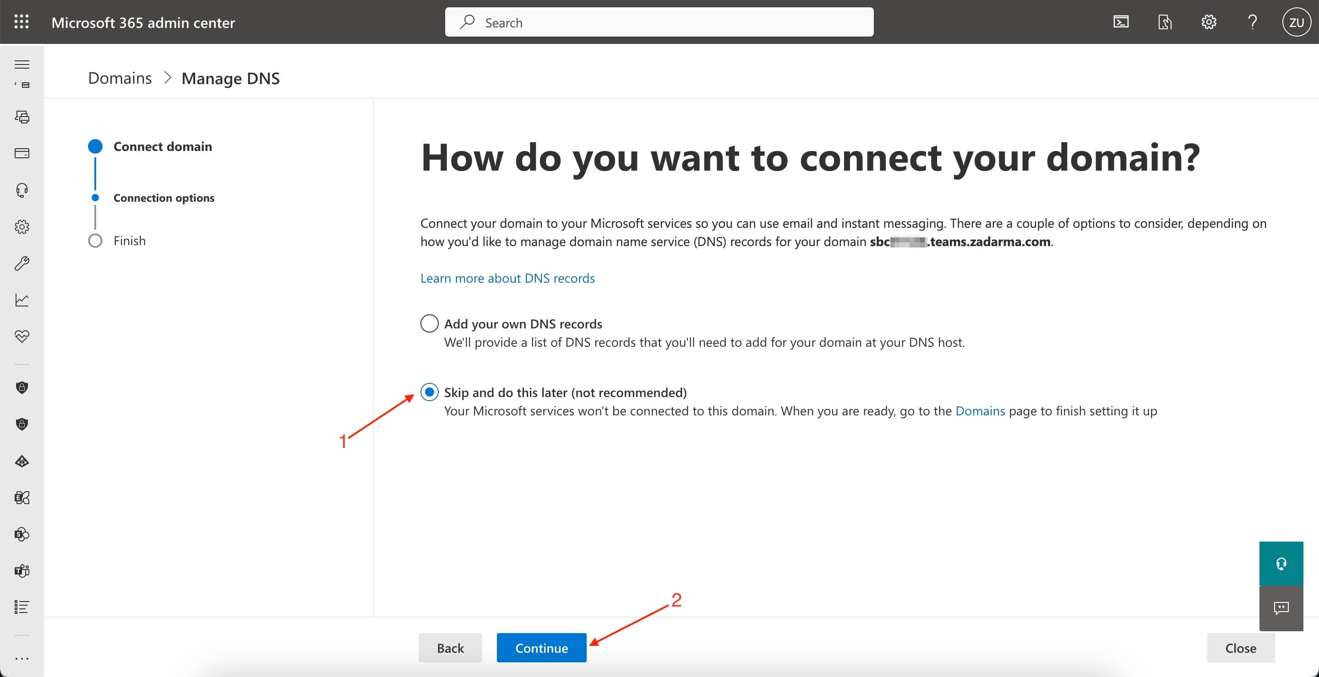Select Skip and do this later option

click(x=429, y=392)
